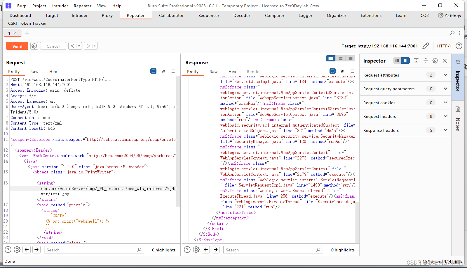Click request editor vertical scrollbar
The height and width of the screenshot is (268, 467).
[178, 141]
